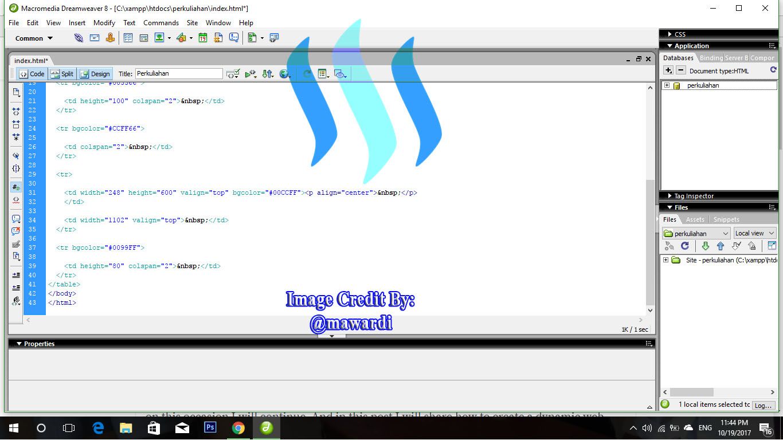
Task: Expand the Site - perkuliahan tree node
Action: (665, 260)
